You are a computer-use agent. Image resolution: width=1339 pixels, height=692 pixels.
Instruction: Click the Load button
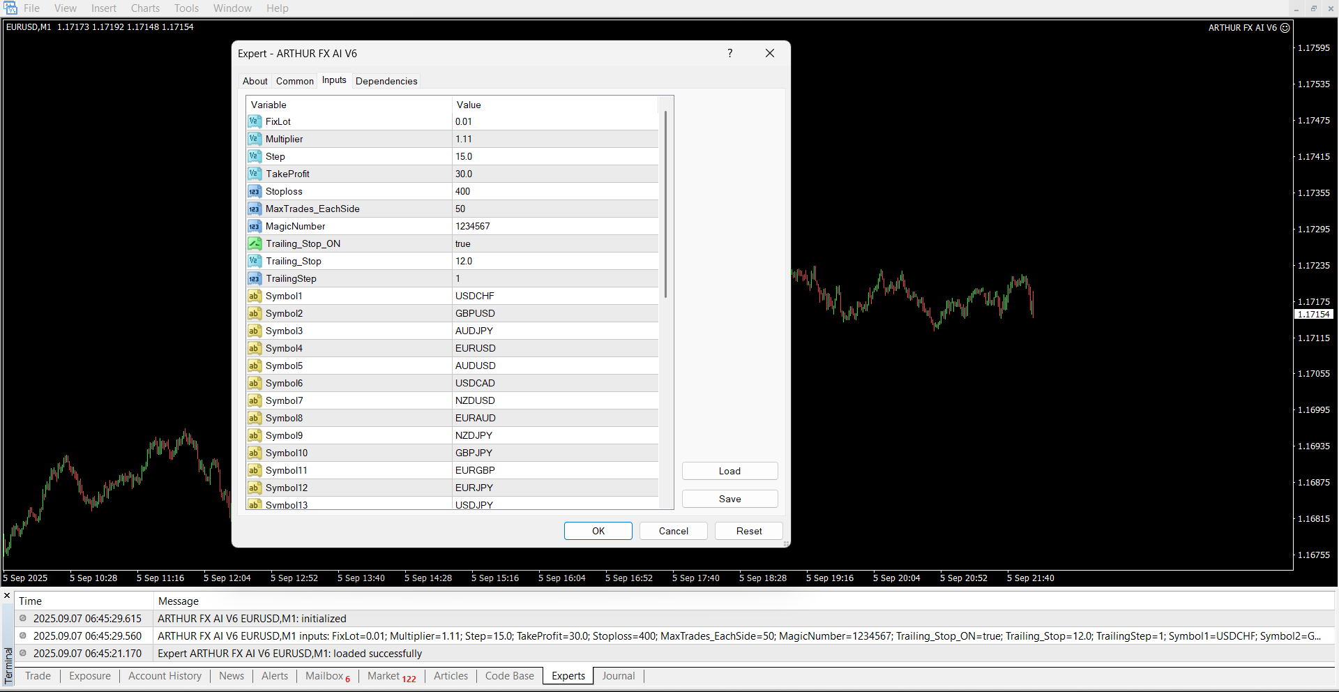pos(729,471)
